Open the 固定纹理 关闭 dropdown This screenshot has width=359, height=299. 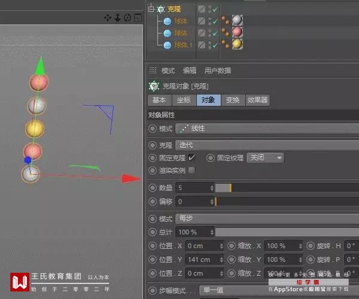pos(265,158)
